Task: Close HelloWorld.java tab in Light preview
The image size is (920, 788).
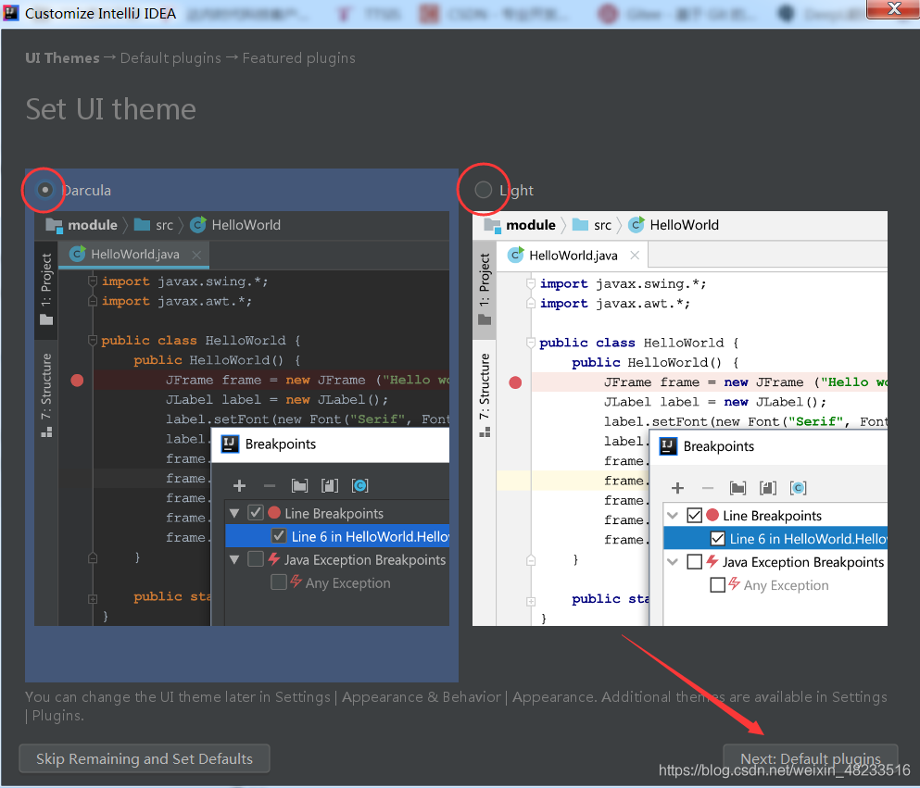Action: (635, 255)
